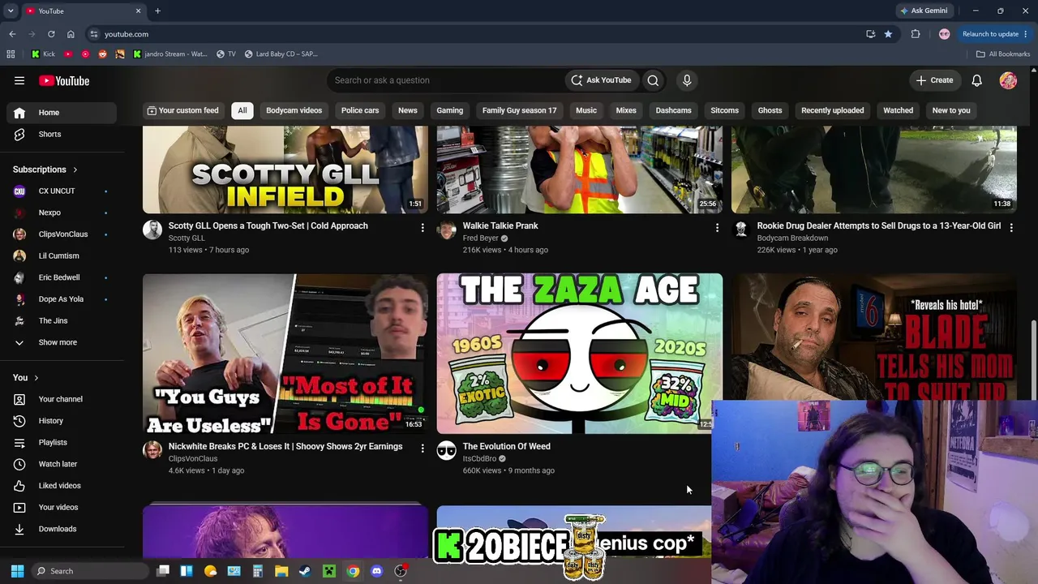The width and height of the screenshot is (1038, 584).
Task: Expand the Subscriptions section chevron
Action: [x=75, y=170]
